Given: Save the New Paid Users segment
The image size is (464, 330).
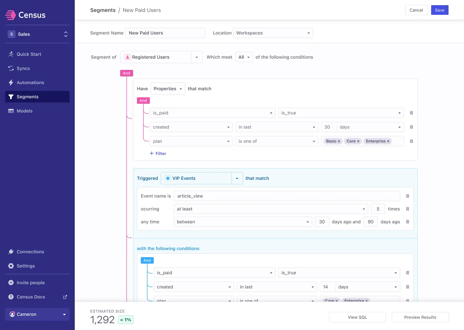Looking at the screenshot, I should [440, 10].
